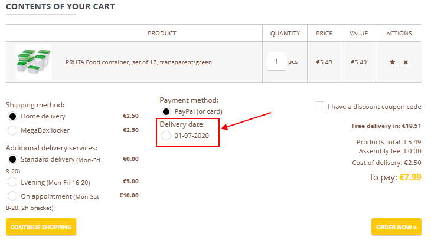Choose Evening delivery option
This screenshot has height=247, width=431.
12,182
